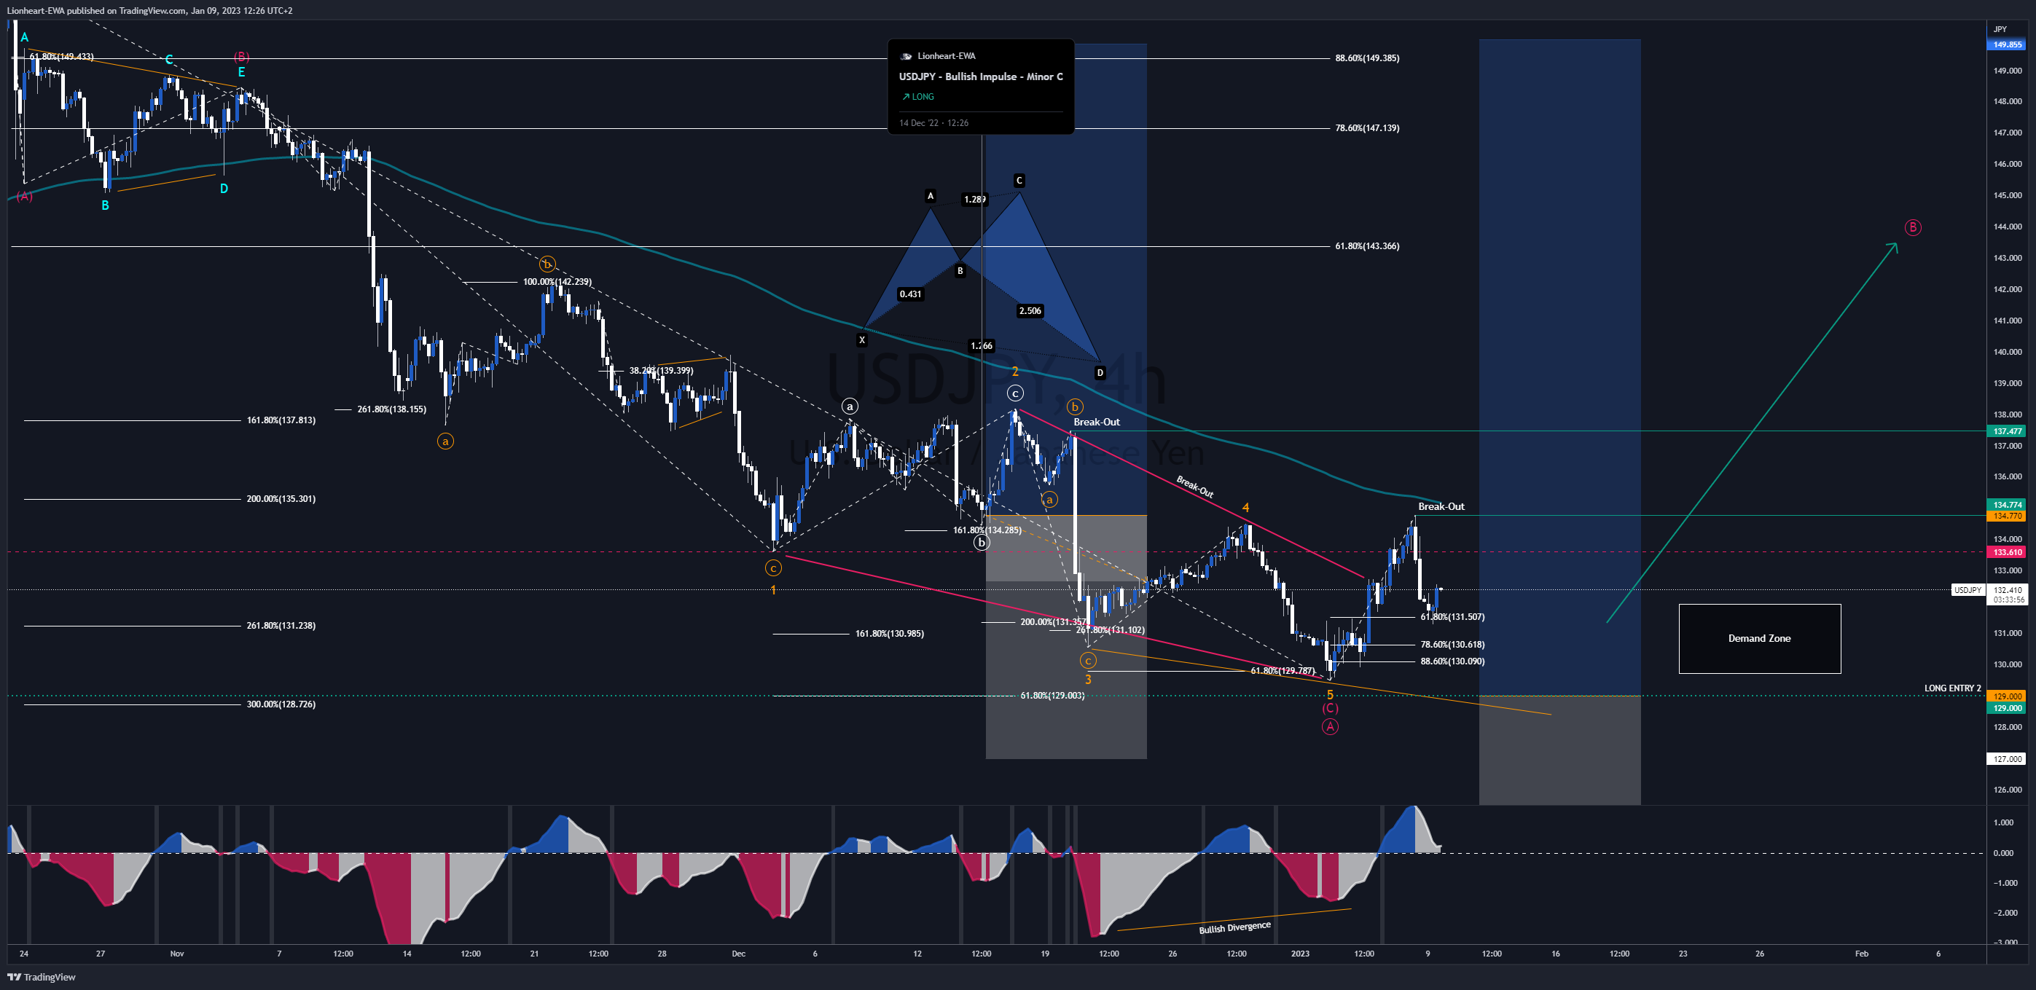Screen dimensions: 2036x990
Task: Select the XABCD pattern point D label
Action: coord(1100,373)
